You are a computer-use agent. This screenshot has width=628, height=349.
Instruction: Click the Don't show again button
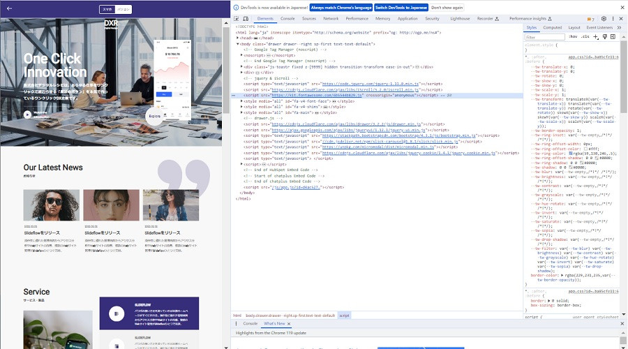click(447, 8)
